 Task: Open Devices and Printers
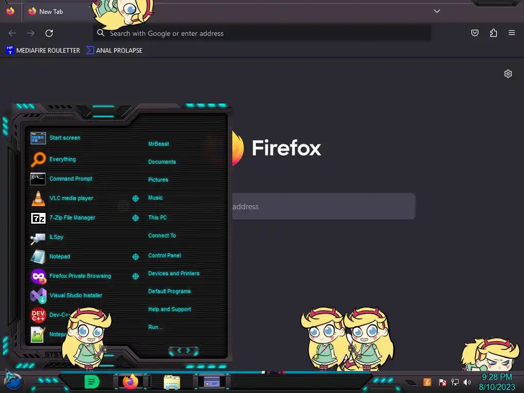coord(173,273)
